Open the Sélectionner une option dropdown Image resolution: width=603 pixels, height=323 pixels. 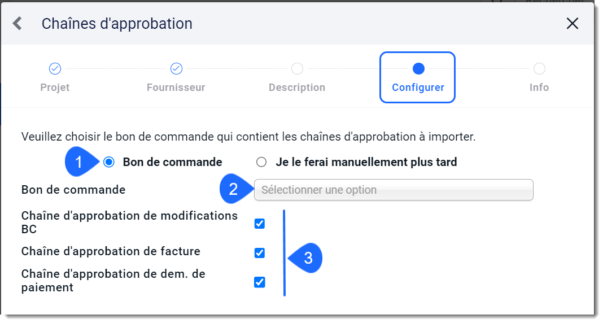pos(394,190)
